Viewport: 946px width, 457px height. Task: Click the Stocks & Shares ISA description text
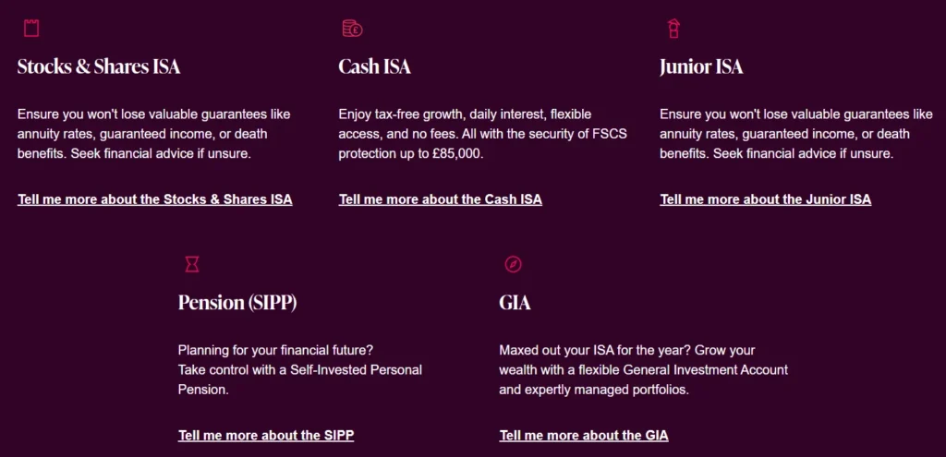[x=153, y=134]
